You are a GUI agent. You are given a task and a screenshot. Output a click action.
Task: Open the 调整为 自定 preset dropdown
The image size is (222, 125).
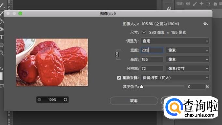[175, 41]
